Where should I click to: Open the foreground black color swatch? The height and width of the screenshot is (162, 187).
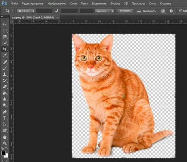(x=3, y=153)
